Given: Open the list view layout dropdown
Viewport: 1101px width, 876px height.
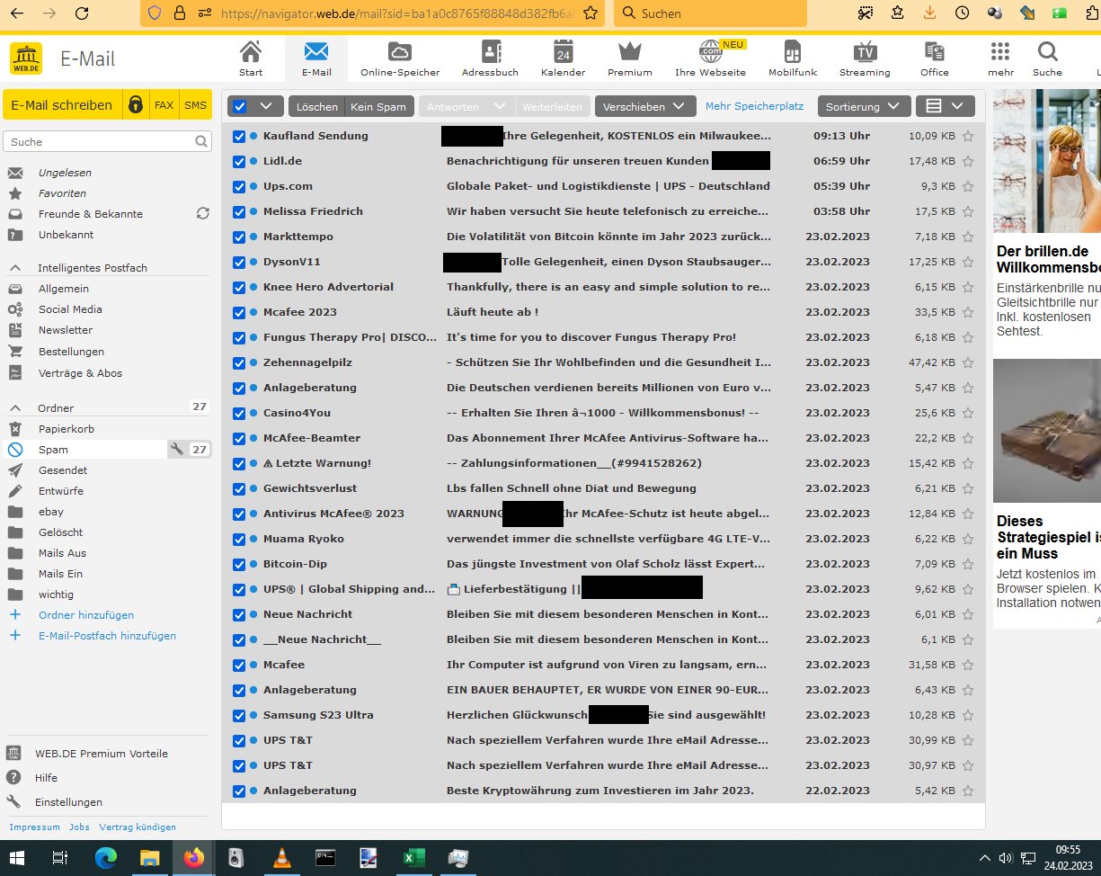Looking at the screenshot, I should [945, 106].
